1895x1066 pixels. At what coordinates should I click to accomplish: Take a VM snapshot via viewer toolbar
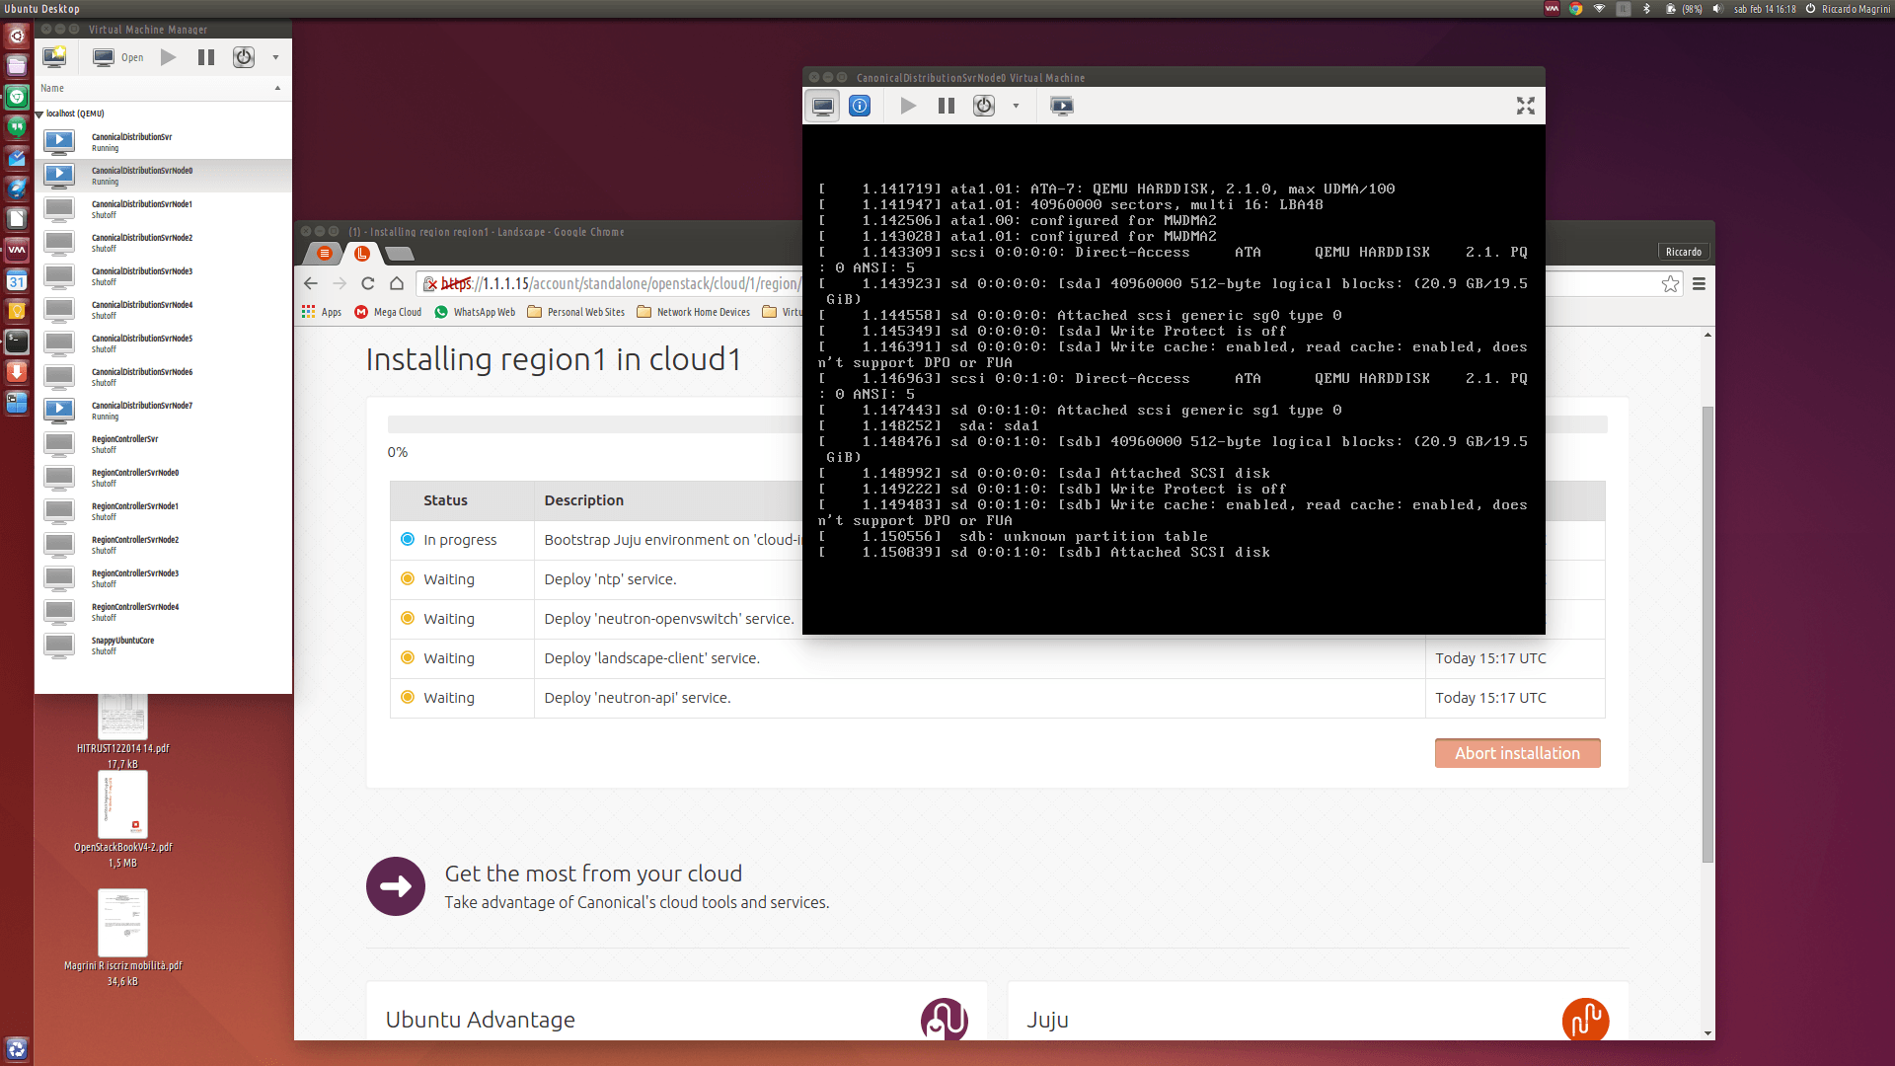click(1062, 106)
